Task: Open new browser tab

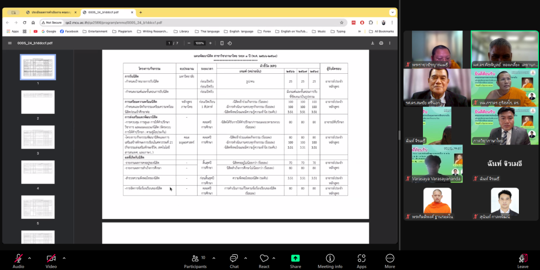Action: coord(140,13)
